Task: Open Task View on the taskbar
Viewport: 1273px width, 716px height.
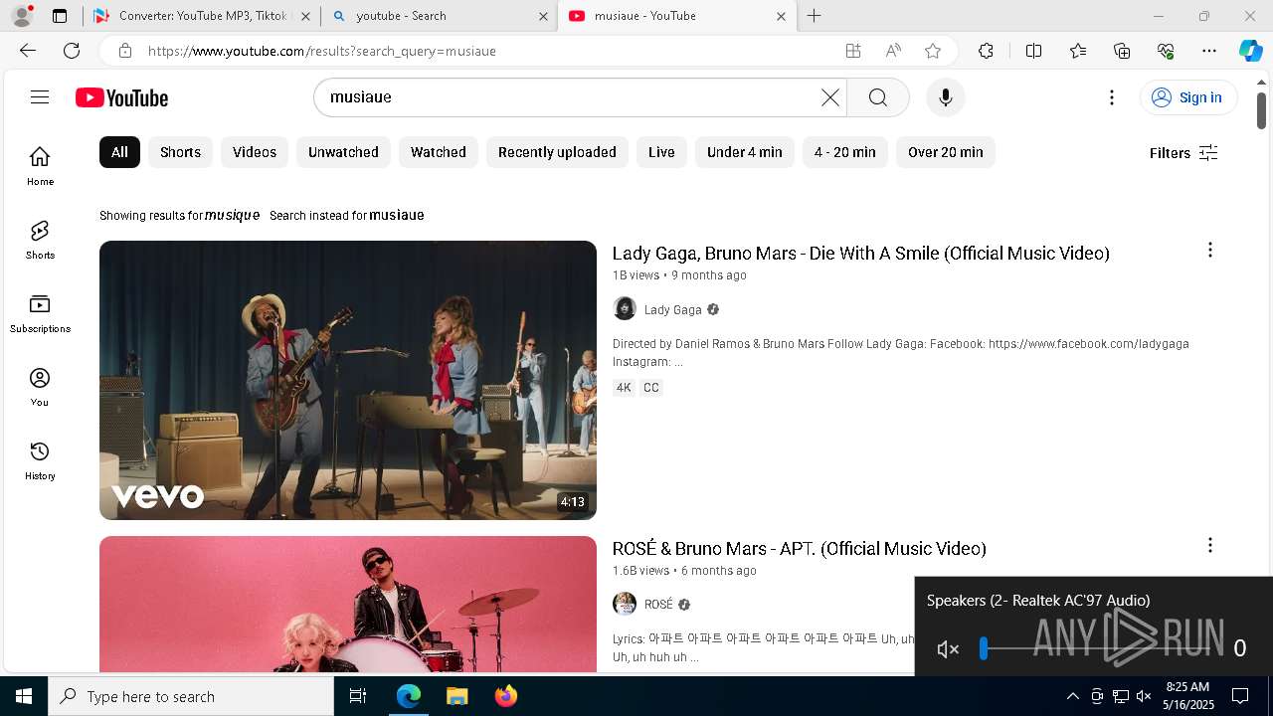Action: [x=358, y=696]
